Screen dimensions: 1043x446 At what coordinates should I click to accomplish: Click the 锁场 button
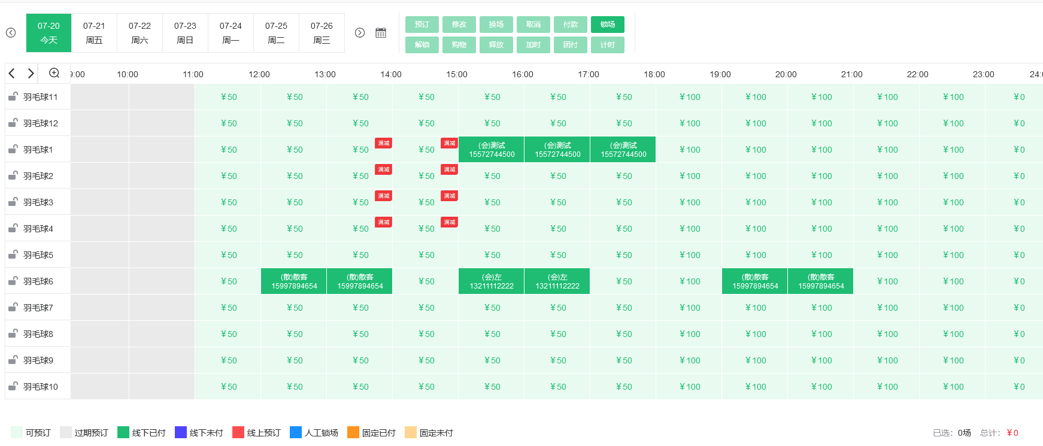click(x=607, y=25)
